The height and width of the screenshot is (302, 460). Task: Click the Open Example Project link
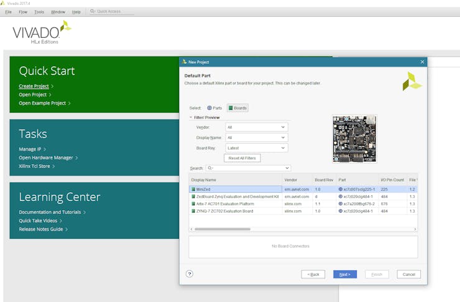(x=42, y=103)
